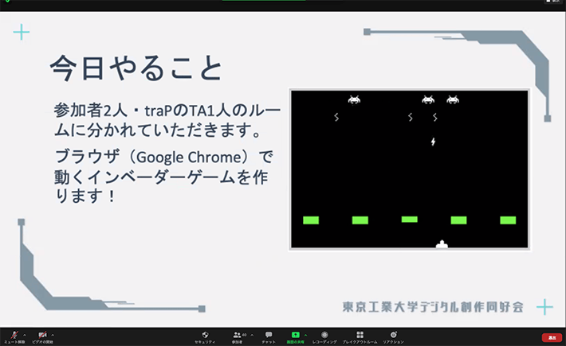Open the participants panel

pos(237,335)
